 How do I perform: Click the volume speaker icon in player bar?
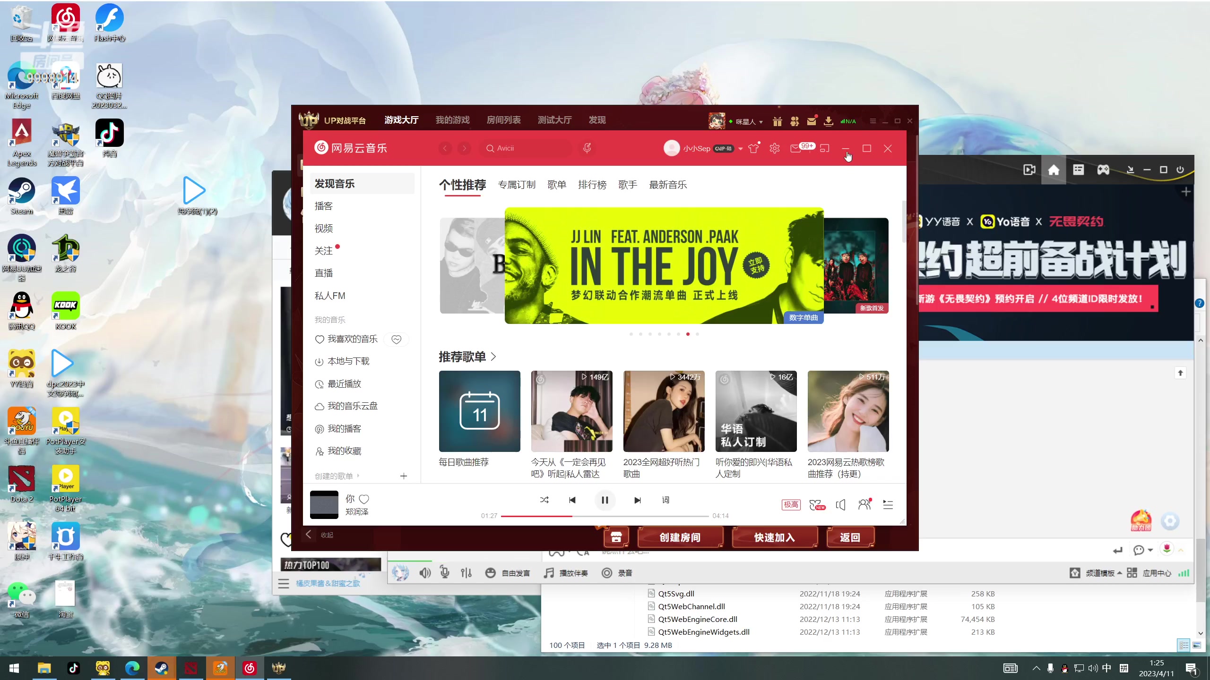[x=840, y=505]
